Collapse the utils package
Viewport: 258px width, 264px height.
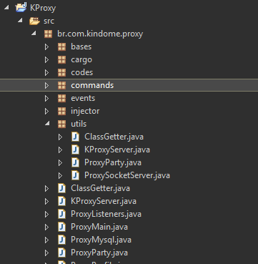47,124
